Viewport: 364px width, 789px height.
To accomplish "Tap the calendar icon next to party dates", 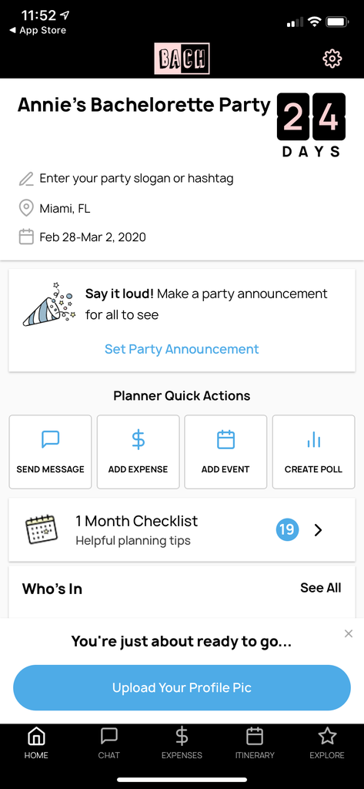I will 26,237.
